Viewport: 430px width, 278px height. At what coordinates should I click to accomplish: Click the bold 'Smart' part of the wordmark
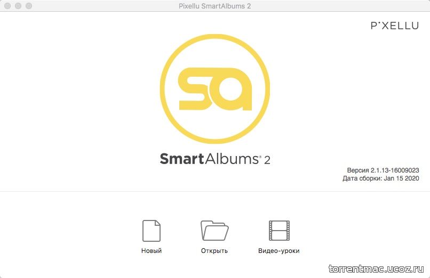(182, 159)
